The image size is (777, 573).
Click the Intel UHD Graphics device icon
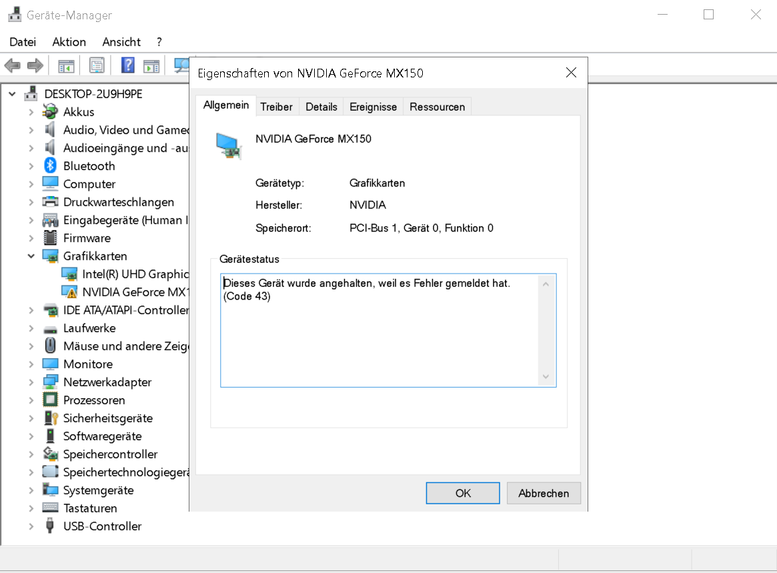click(69, 274)
